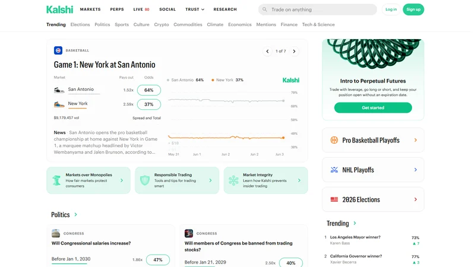Image resolution: width=475 pixels, height=267 pixels.
Task: Click the Market Integrity snowflake icon
Action: [x=233, y=180]
